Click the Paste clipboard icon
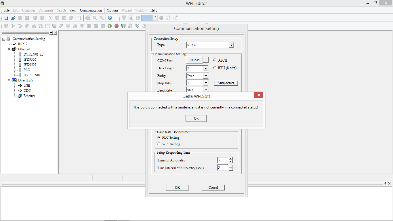This screenshot has width=393, height=221. 64,18
